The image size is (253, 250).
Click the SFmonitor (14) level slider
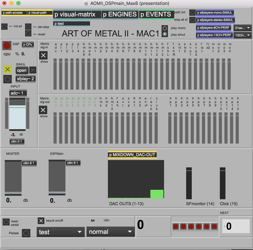click(x=189, y=183)
